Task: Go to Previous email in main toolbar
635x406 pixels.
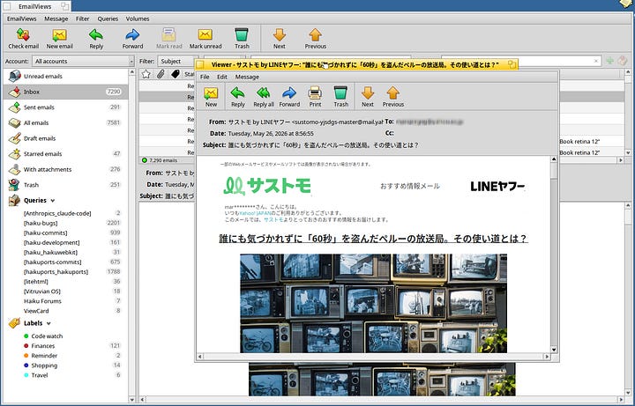Action: point(315,39)
